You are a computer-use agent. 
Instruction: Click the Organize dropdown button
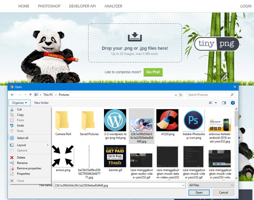20,103
